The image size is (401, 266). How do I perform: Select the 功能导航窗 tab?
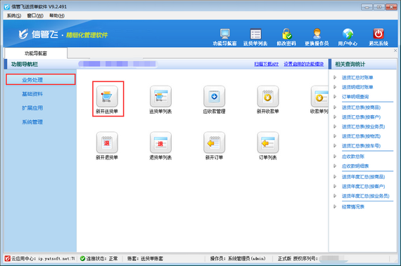36,53
